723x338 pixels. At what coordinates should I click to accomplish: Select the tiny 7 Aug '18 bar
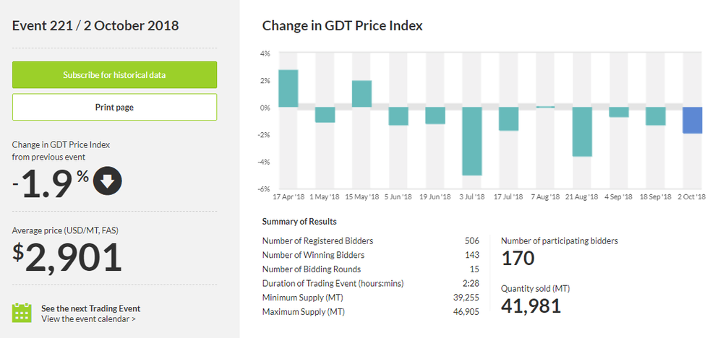[x=546, y=108]
